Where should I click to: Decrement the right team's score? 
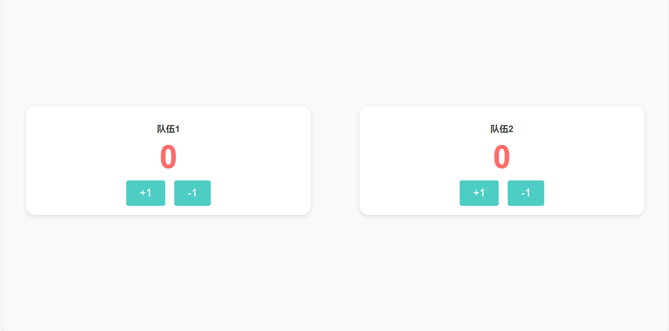point(526,193)
